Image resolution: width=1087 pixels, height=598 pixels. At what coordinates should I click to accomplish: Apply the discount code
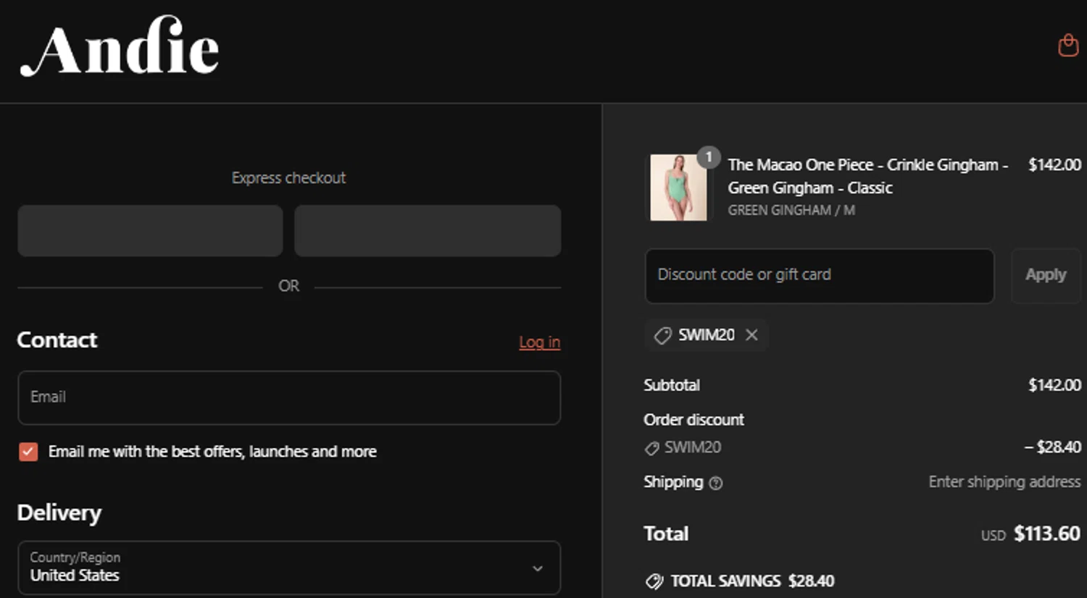click(x=1046, y=275)
